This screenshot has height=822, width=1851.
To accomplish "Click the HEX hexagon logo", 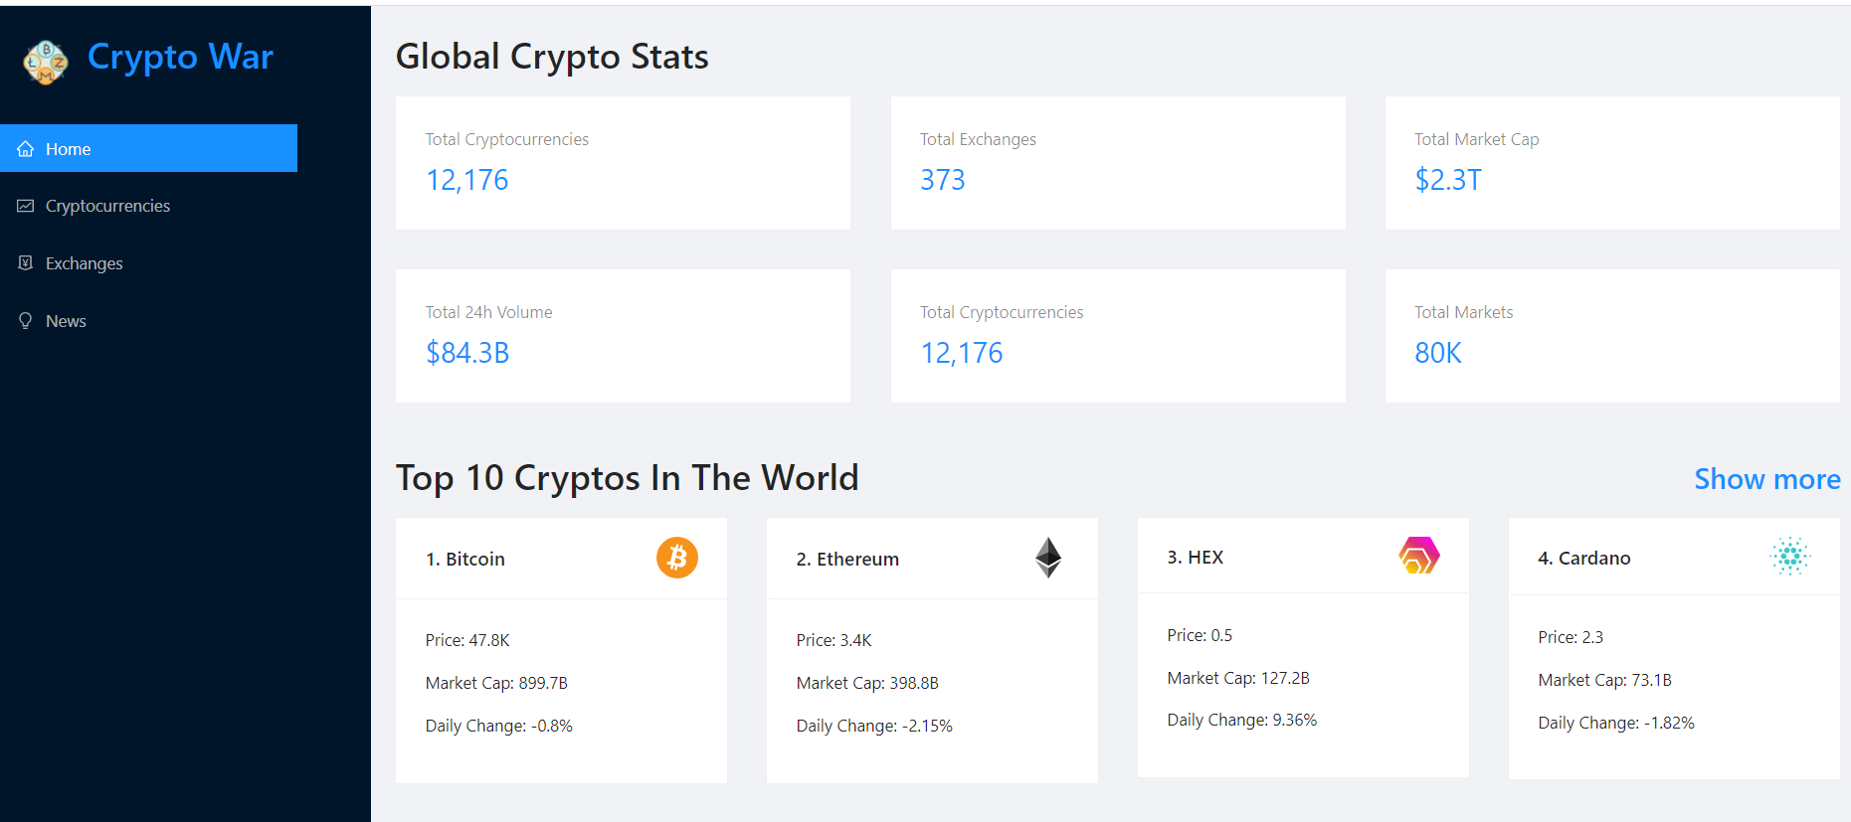I will (1419, 556).
